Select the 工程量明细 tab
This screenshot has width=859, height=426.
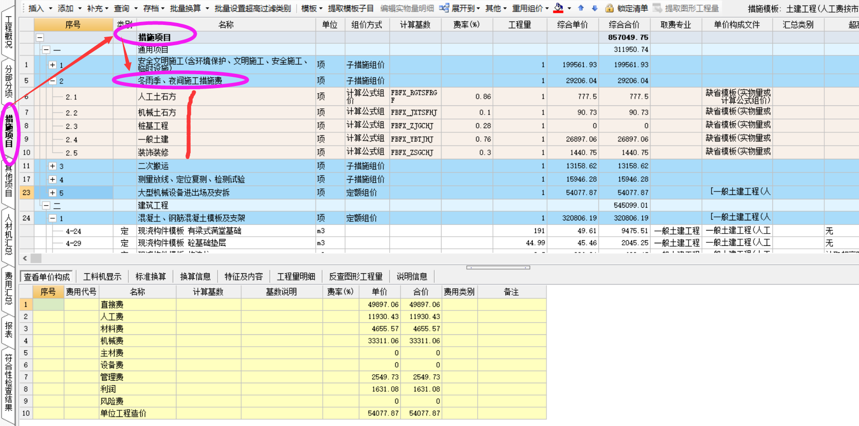click(296, 277)
